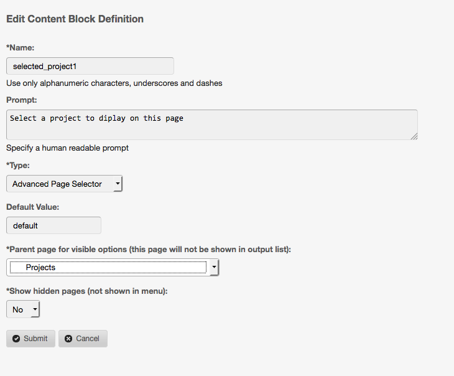The height and width of the screenshot is (376, 454).
Task: Click inside the Prompt text area
Action: (211, 125)
